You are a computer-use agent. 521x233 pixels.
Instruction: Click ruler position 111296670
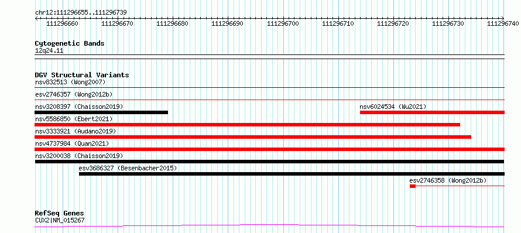click(x=118, y=23)
